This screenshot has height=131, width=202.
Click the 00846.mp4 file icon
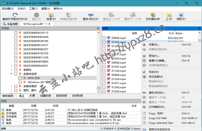pos(109,38)
